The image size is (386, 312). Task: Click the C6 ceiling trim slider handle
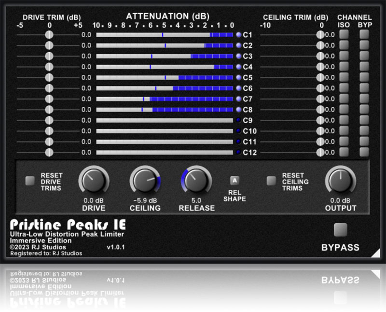320,88
